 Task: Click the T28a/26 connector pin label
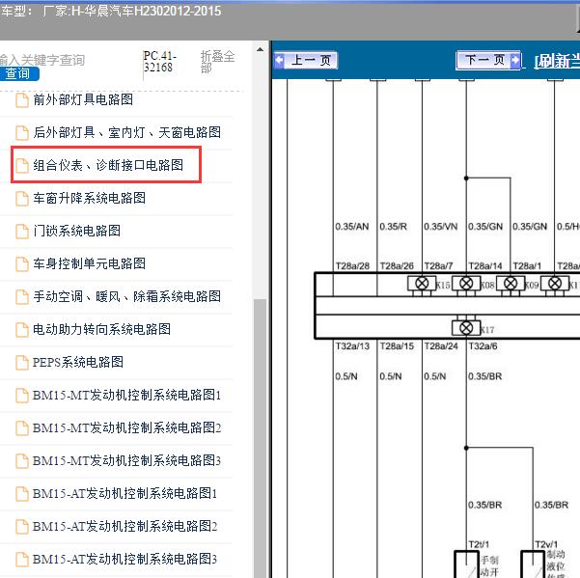(x=397, y=266)
